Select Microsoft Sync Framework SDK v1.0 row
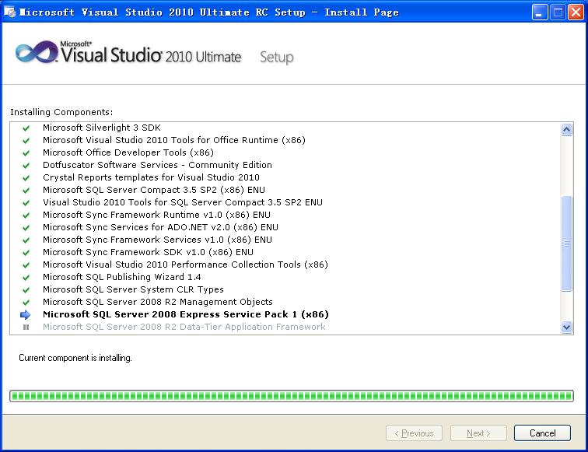This screenshot has width=588, height=452. (148, 252)
